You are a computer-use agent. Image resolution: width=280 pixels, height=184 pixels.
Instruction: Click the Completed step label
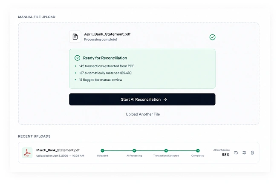(198, 156)
